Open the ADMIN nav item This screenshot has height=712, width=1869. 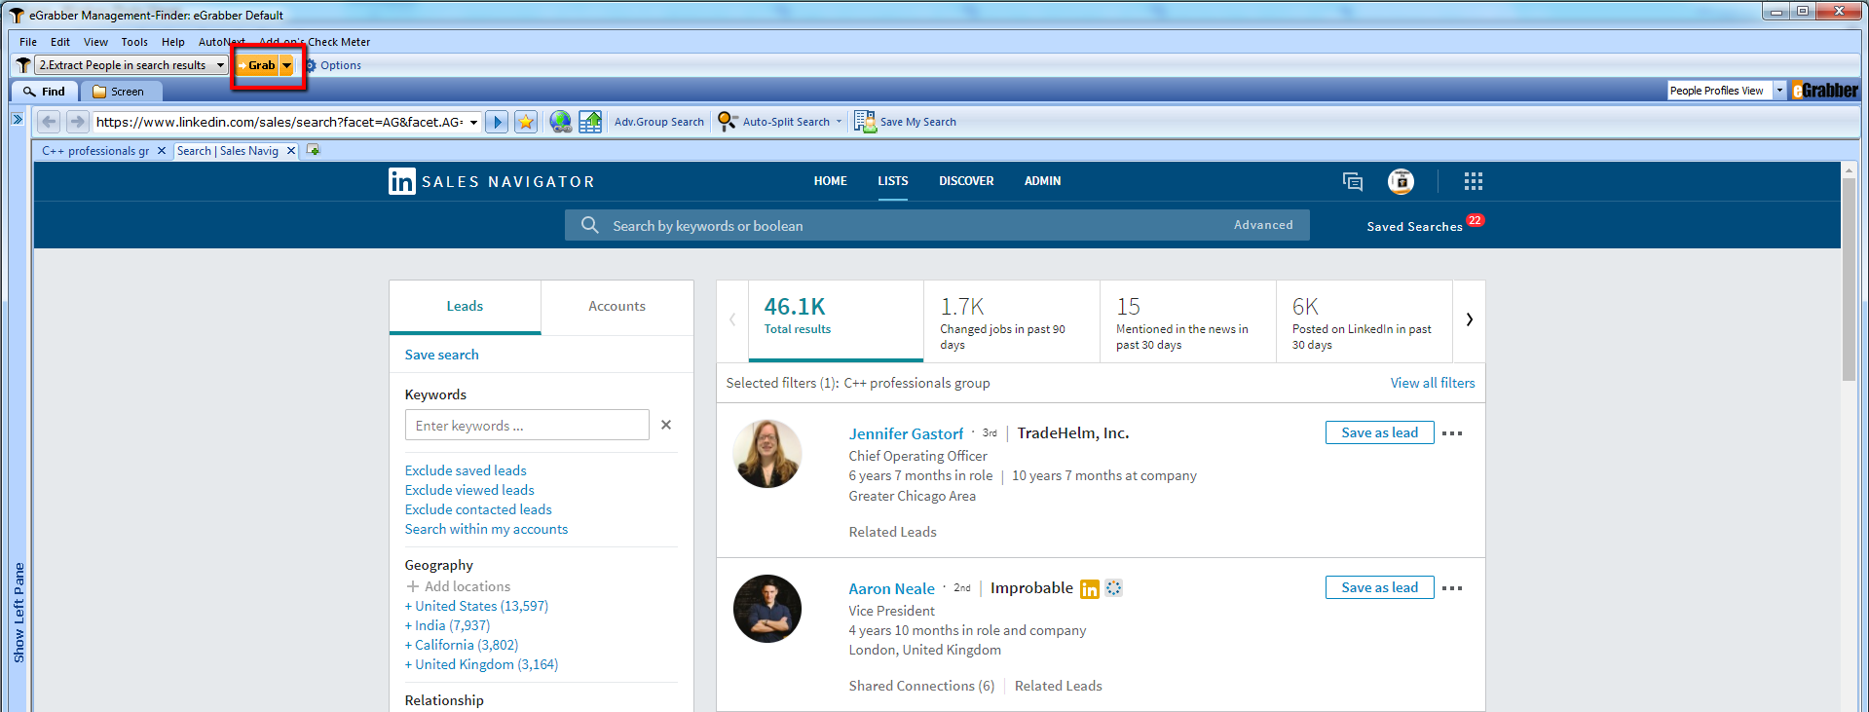pyautogui.click(x=1042, y=181)
